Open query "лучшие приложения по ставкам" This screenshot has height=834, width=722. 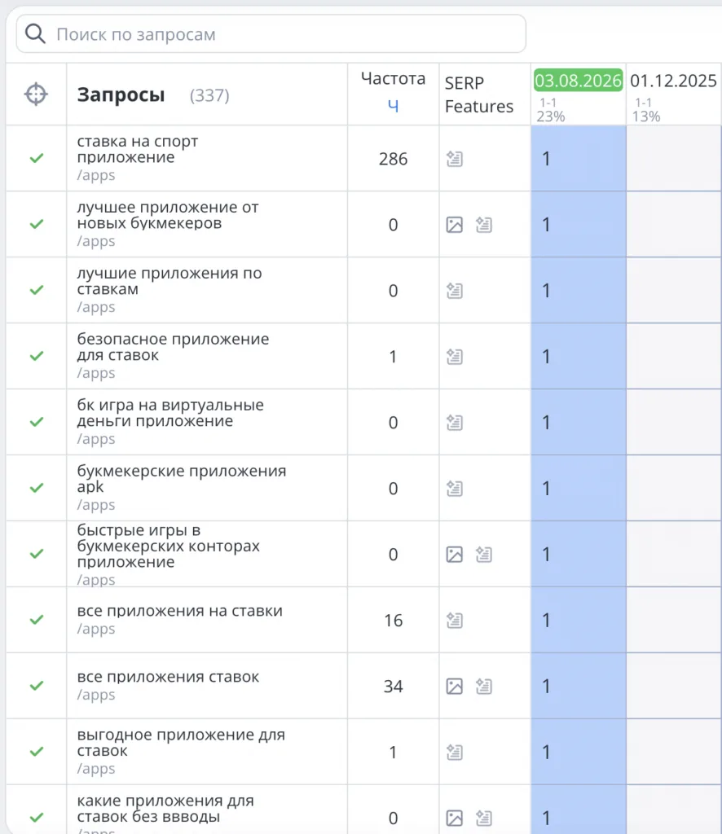tap(169, 281)
